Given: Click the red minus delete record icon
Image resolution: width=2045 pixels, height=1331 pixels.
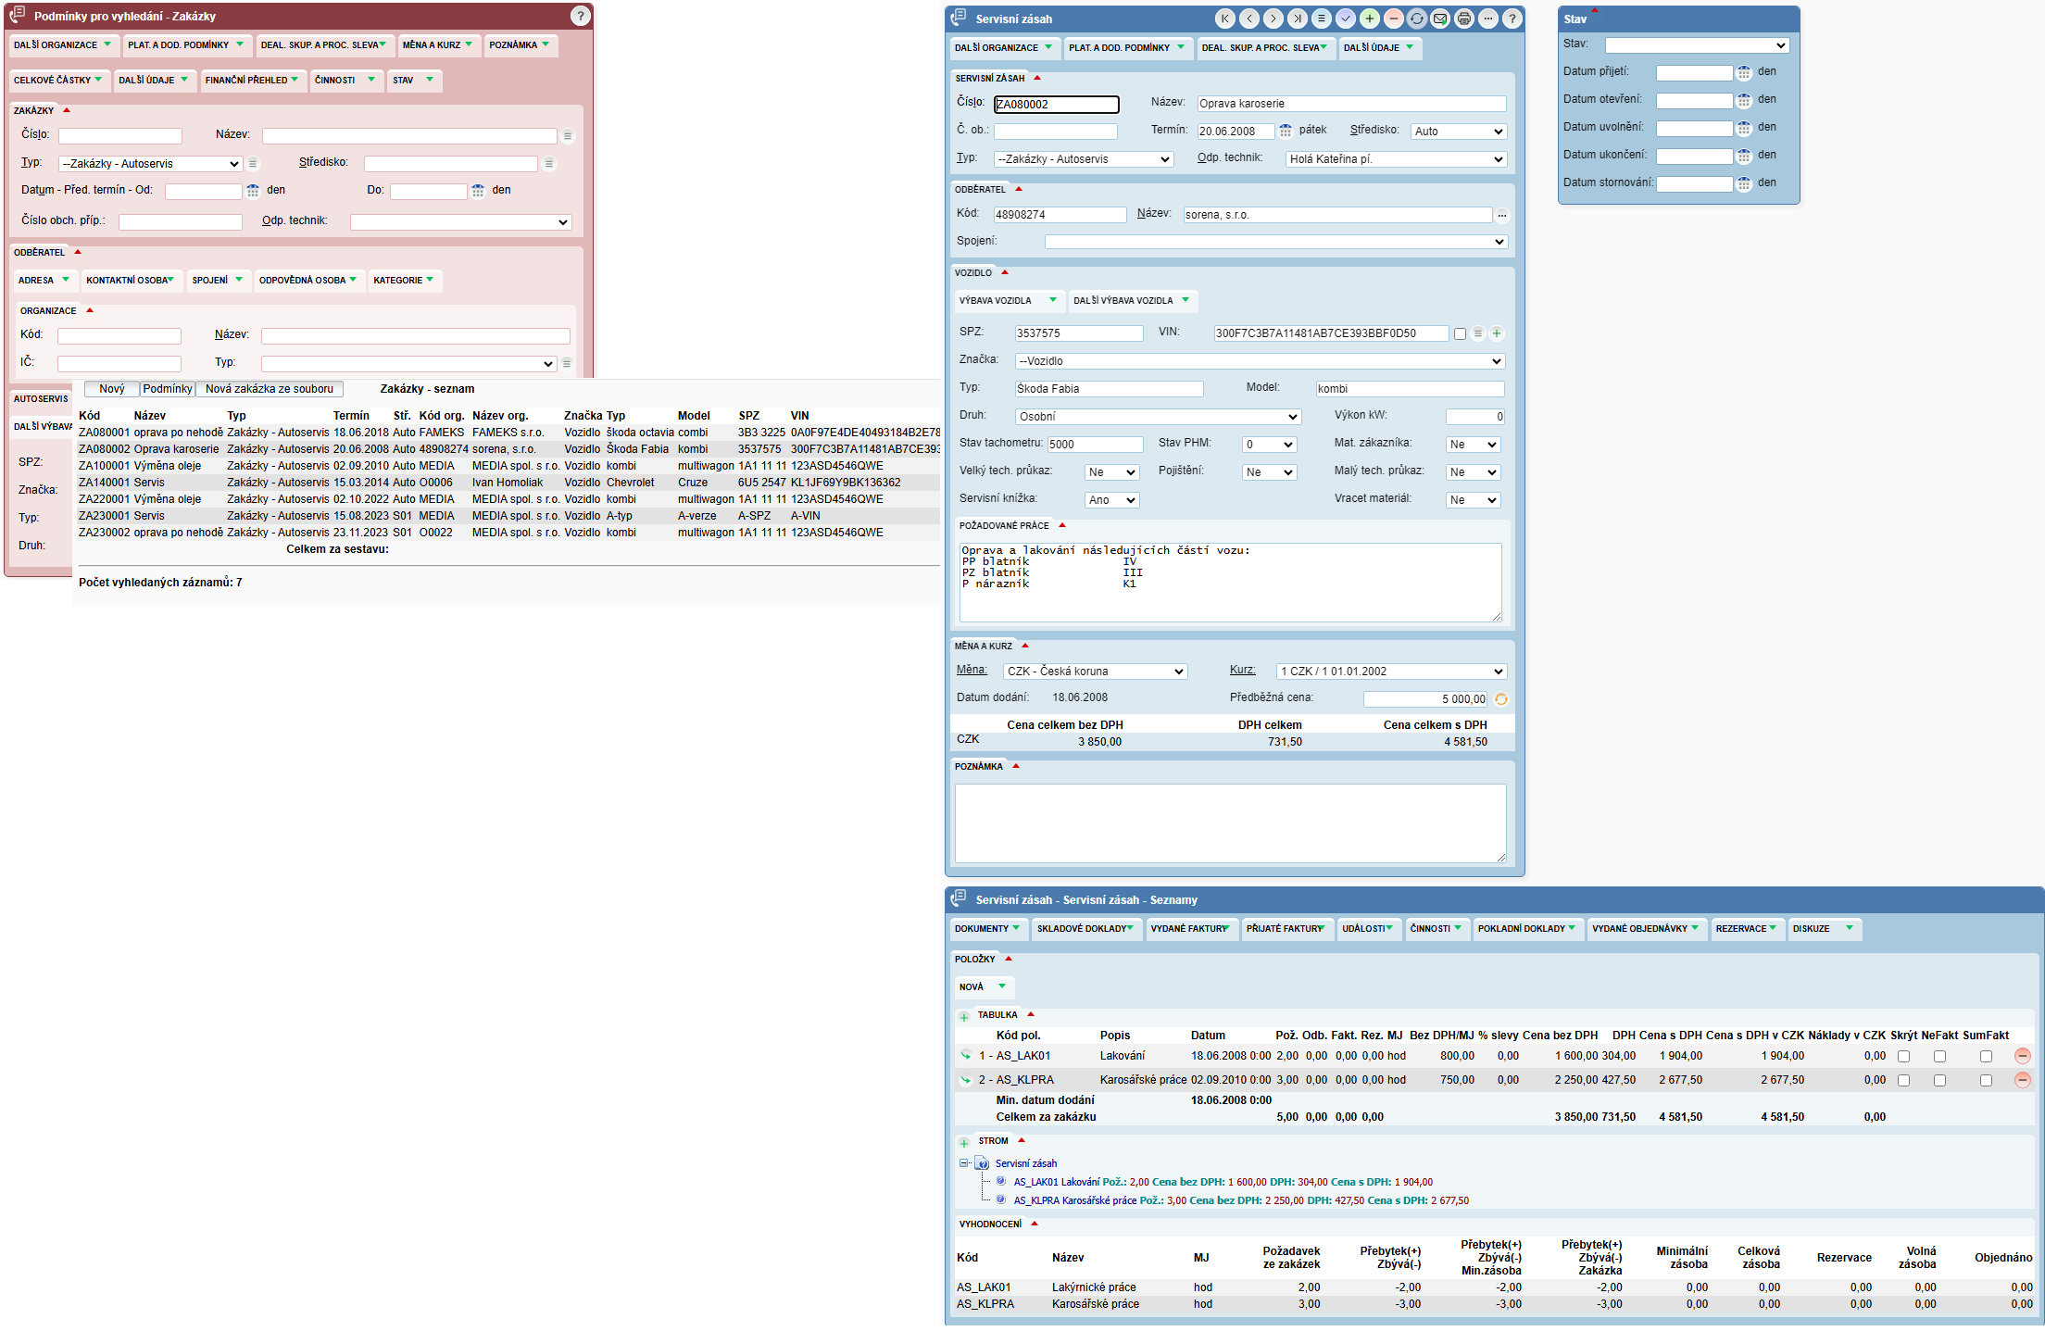Looking at the screenshot, I should (x=1392, y=19).
